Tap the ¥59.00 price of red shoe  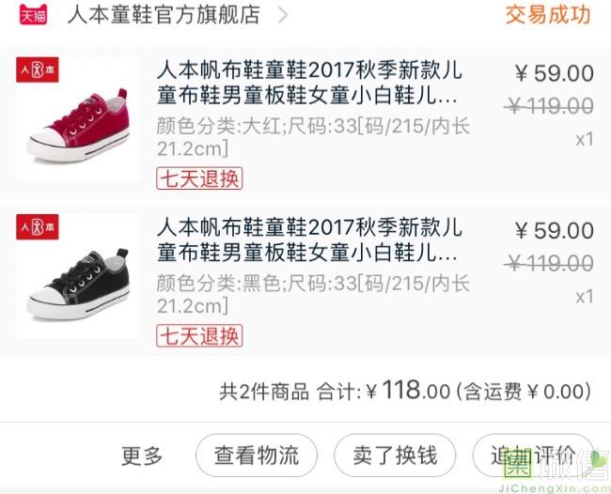tap(555, 73)
